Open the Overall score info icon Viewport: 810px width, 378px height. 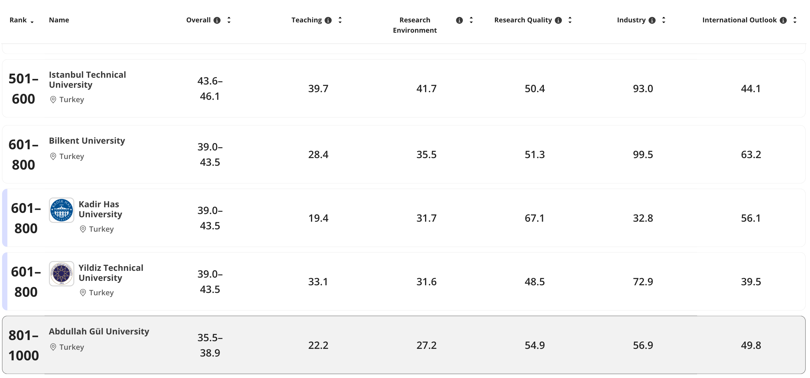217,20
